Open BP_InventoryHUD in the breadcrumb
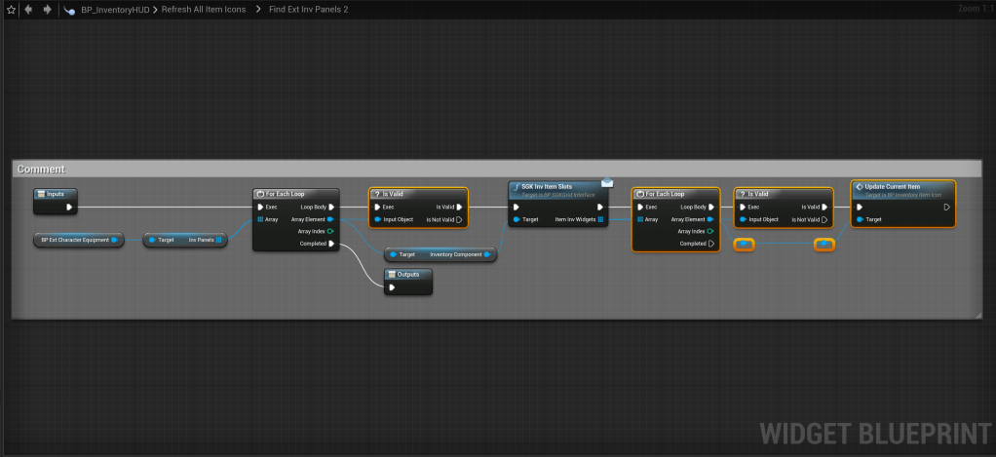This screenshot has width=996, height=457. (113, 10)
